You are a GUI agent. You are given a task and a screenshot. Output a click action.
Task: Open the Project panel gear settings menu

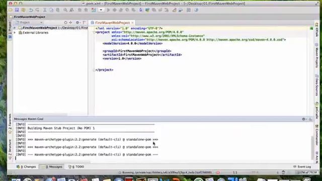click(77, 23)
